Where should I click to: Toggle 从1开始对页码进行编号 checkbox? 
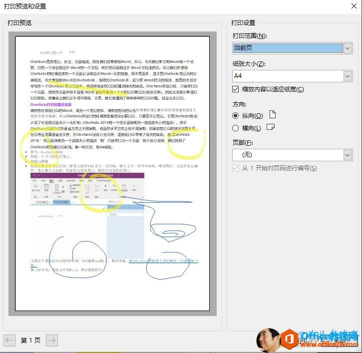click(x=236, y=168)
